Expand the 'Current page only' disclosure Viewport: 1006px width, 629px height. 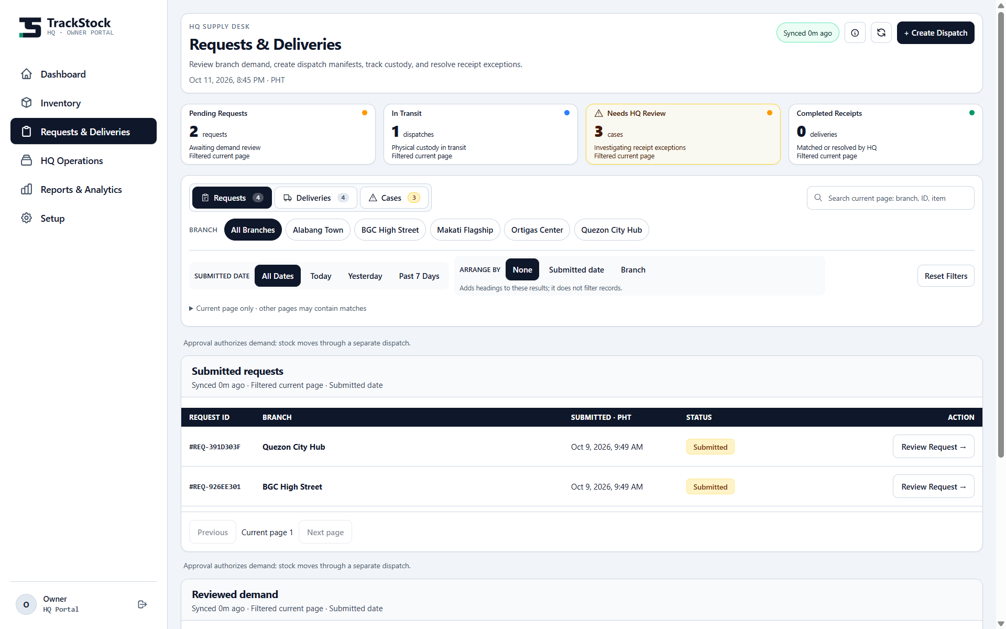click(x=278, y=308)
